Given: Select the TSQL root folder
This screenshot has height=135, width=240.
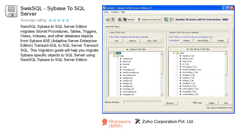Looking at the screenshot, I should pyautogui.click(x=118, y=53).
